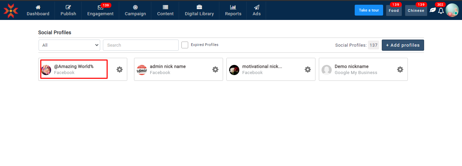Open the Food brand selector
The width and height of the screenshot is (462, 166).
point(394,10)
